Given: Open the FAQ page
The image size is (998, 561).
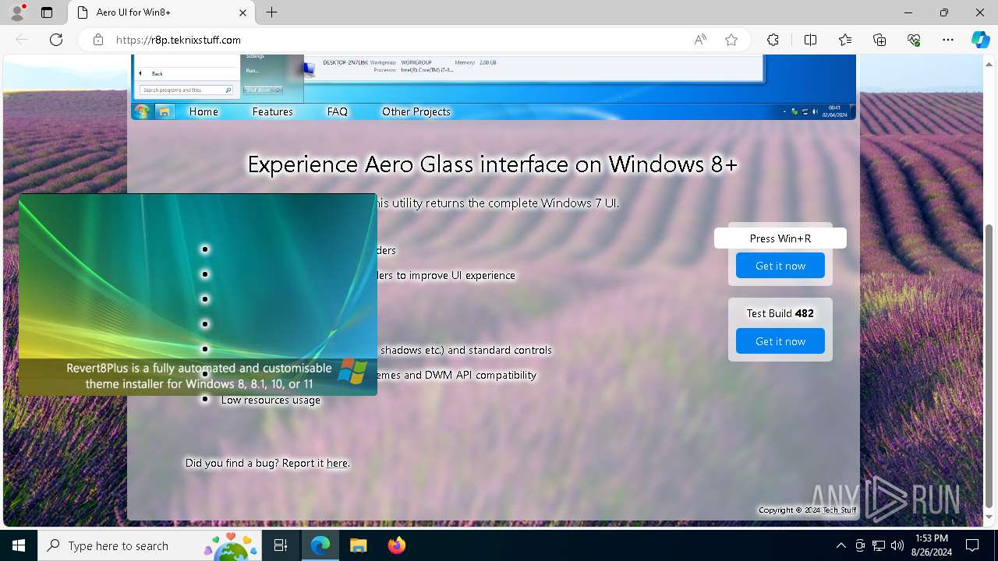Looking at the screenshot, I should pyautogui.click(x=338, y=111).
